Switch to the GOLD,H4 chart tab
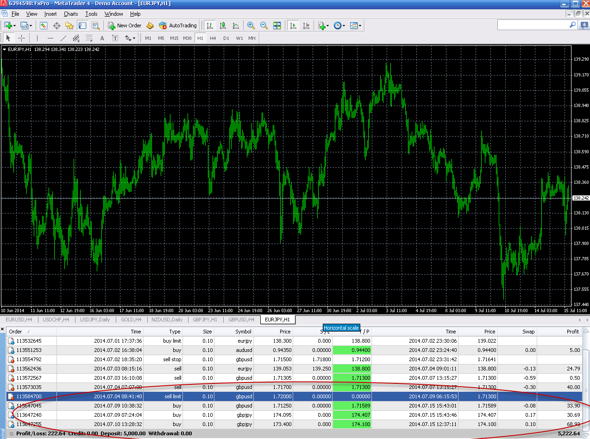 click(x=130, y=320)
